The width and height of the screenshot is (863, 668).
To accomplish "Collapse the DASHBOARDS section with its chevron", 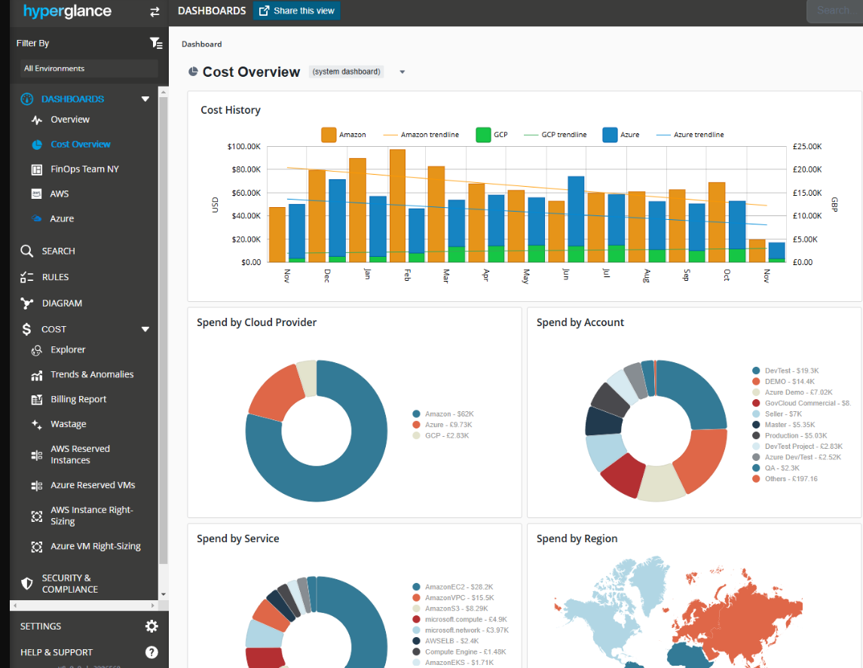I will point(145,99).
